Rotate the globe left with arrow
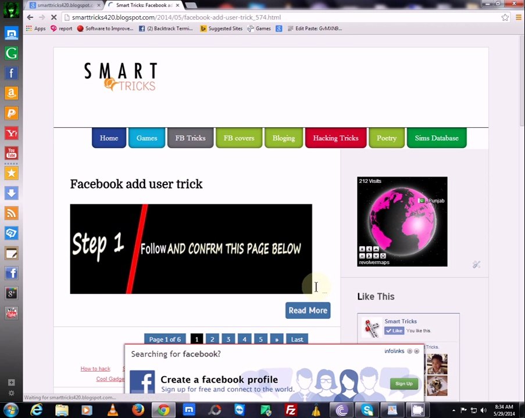525x418 pixels. [x=369, y=249]
